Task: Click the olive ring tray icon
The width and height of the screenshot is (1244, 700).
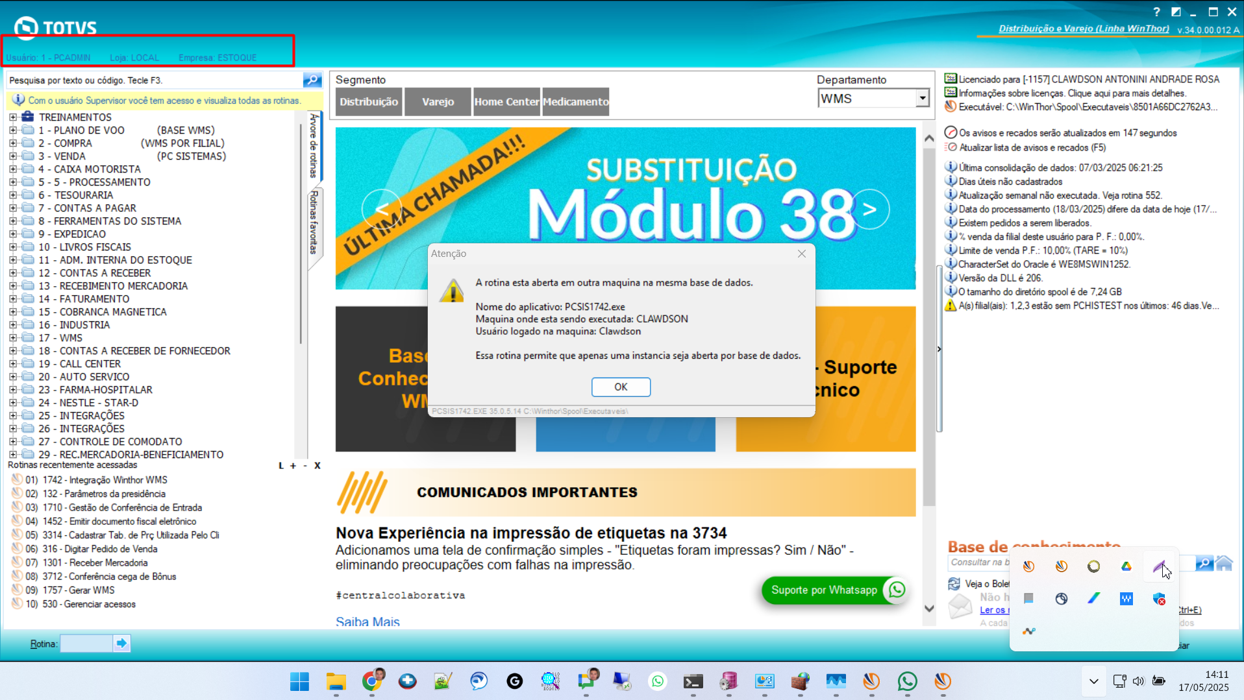Action: pos(1094,566)
